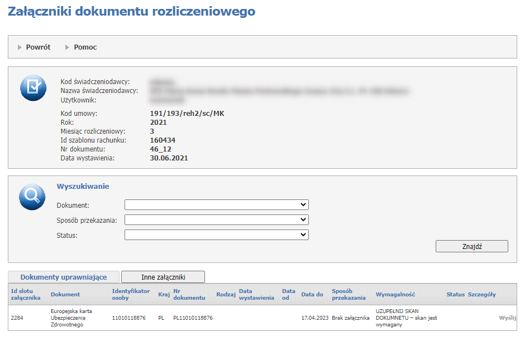Image resolution: width=520 pixels, height=337 pixels.
Task: Expand the Sposób przekazania search dropdown
Action: 216,220
